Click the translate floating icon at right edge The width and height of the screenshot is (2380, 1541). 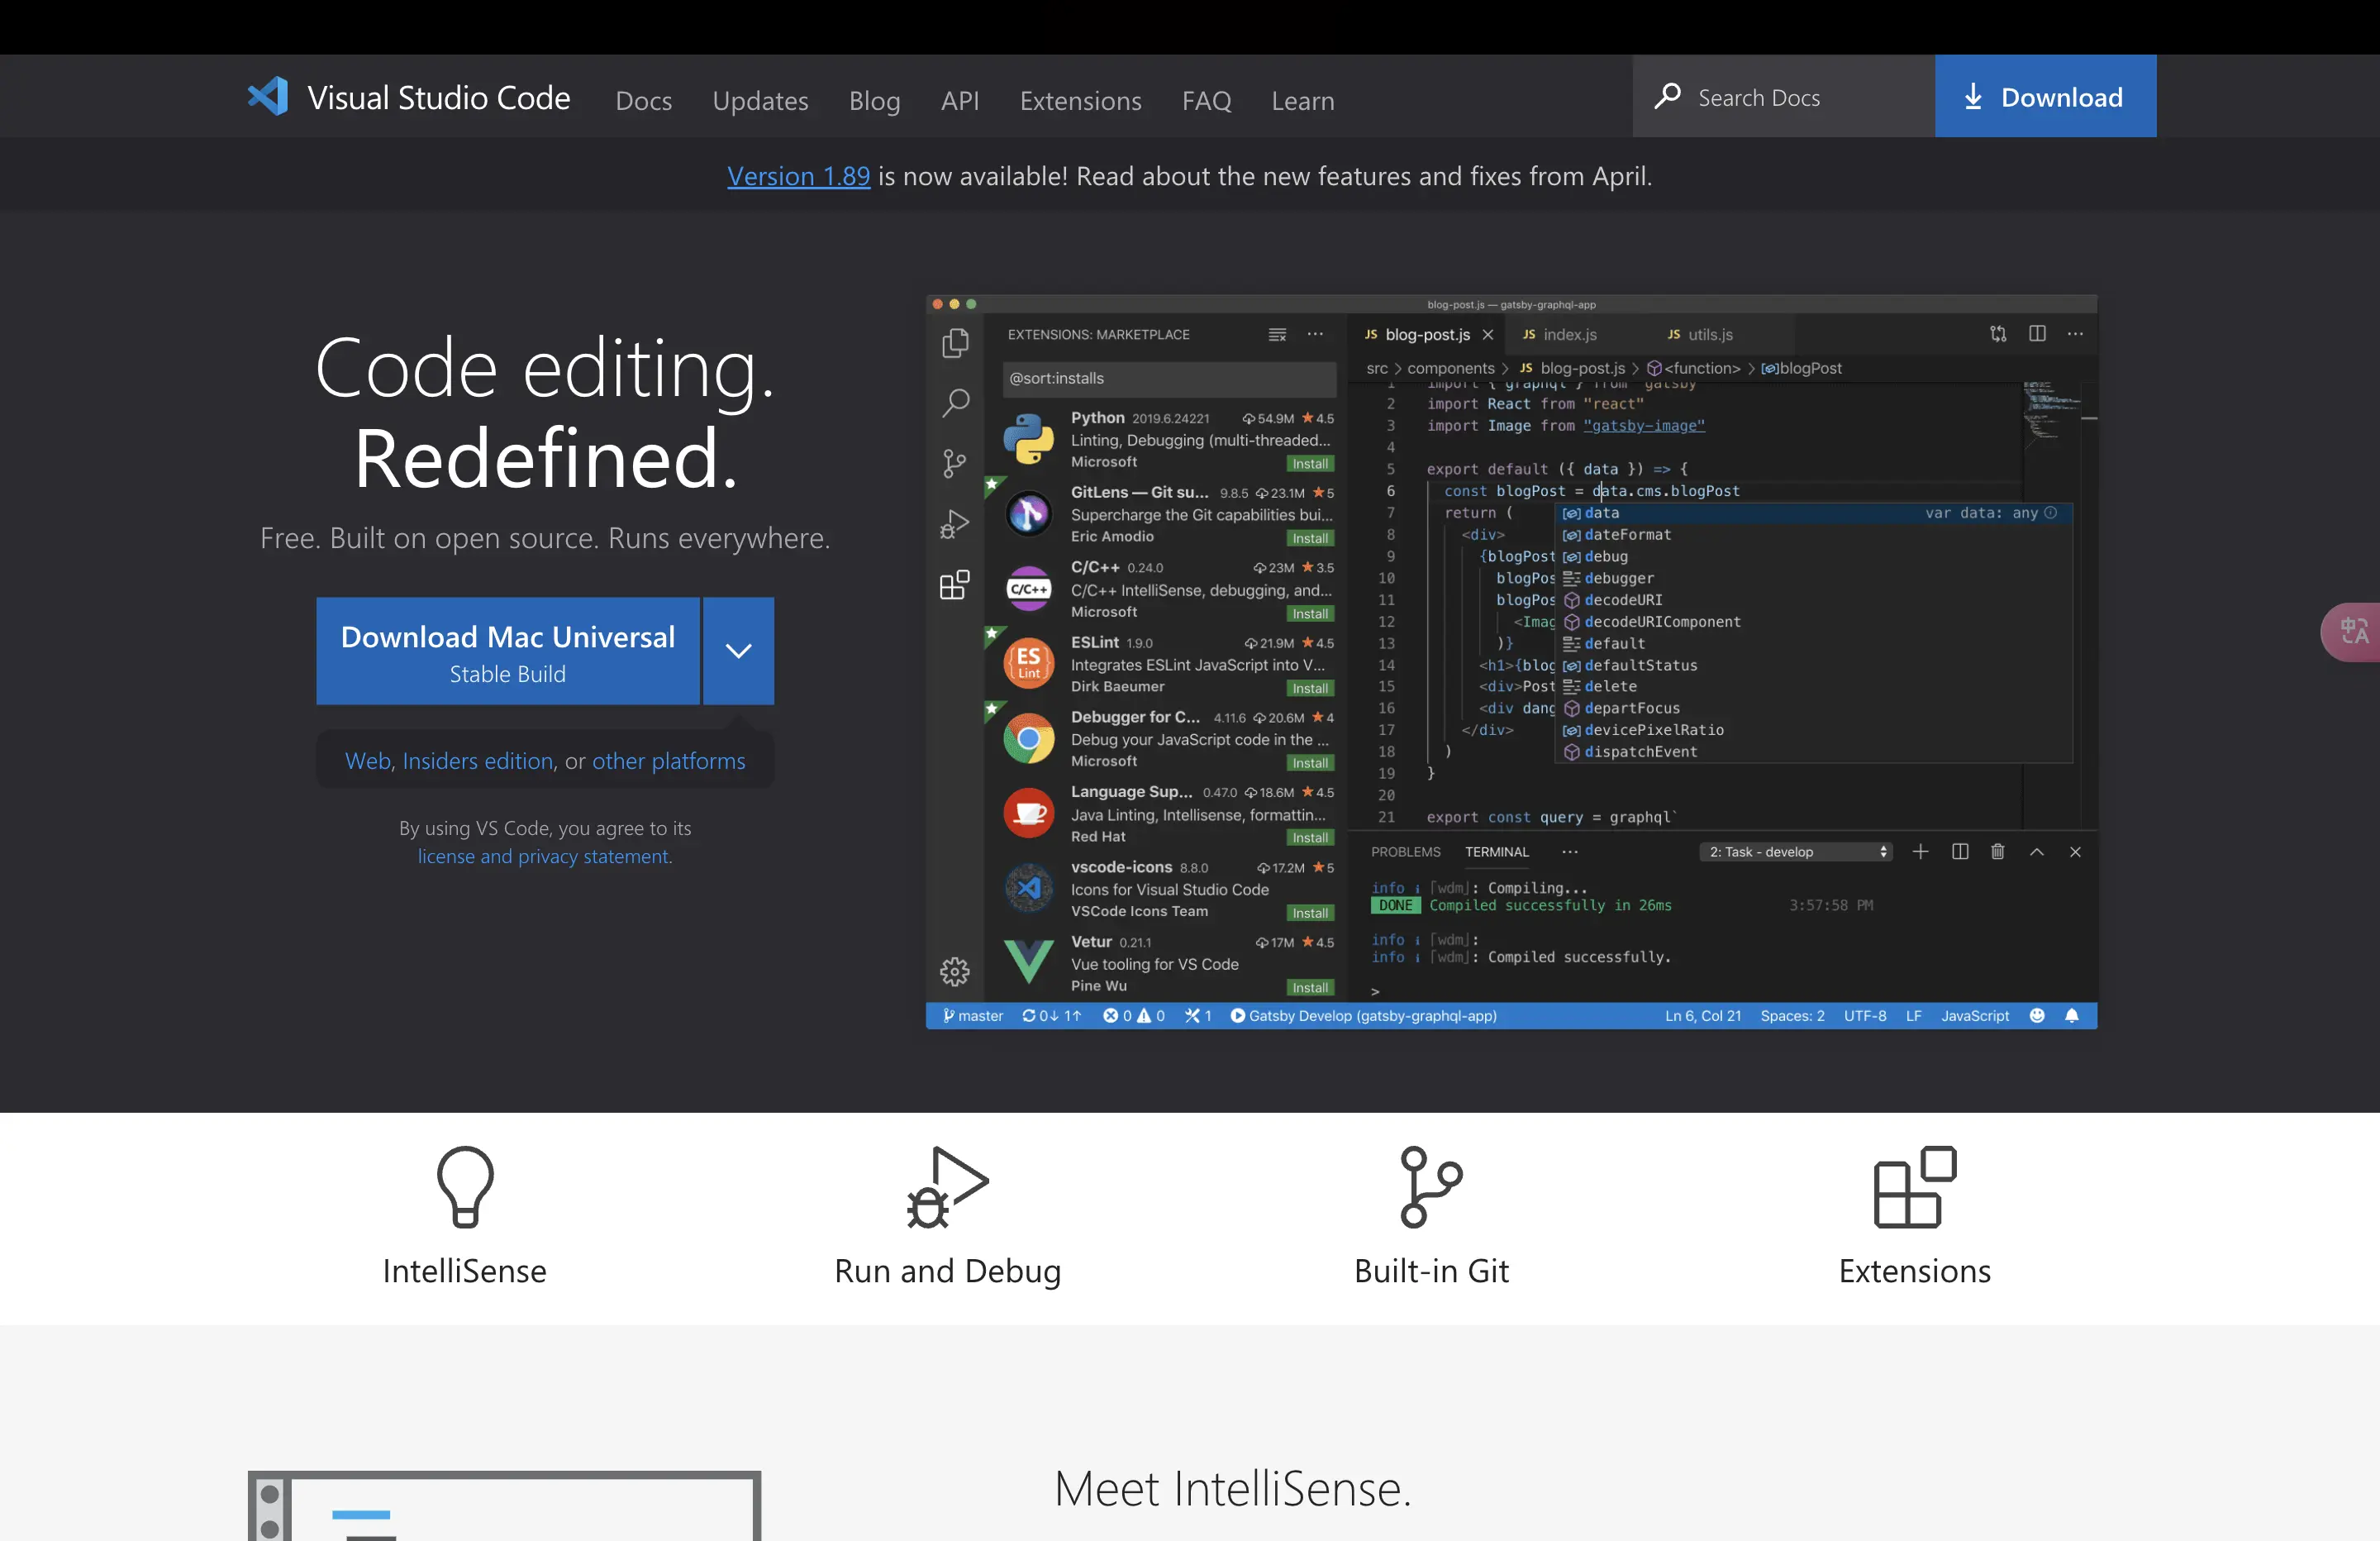(x=2353, y=632)
